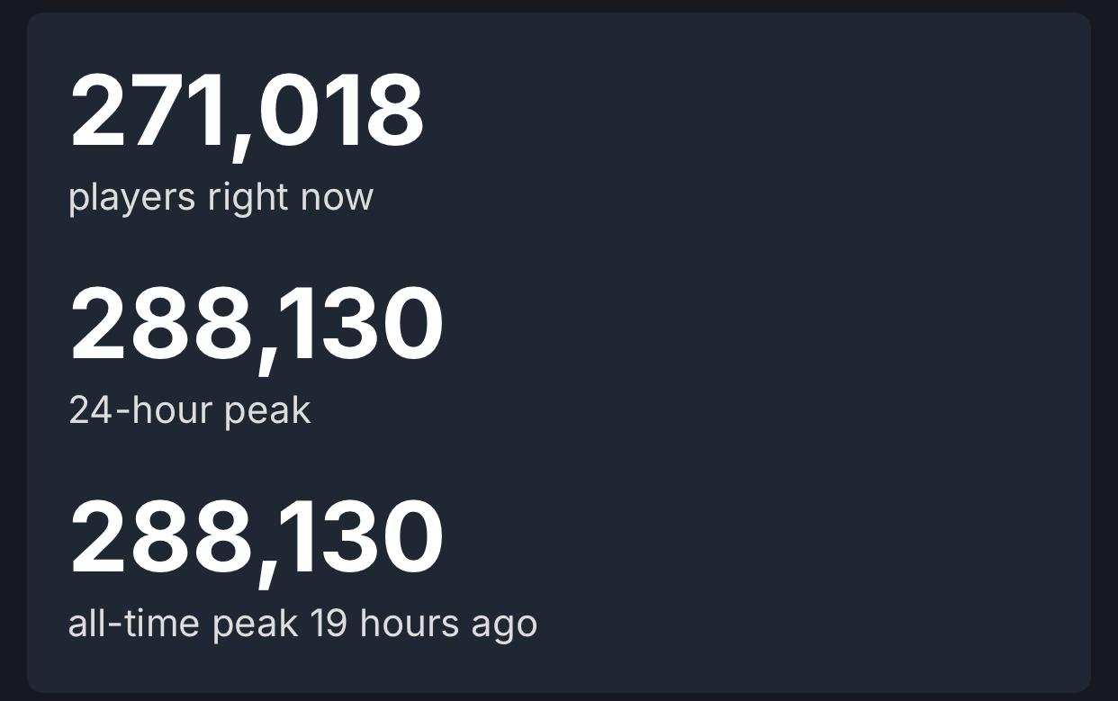1118x701 pixels.
Task: Click the "players right now" label
Action: tap(221, 197)
